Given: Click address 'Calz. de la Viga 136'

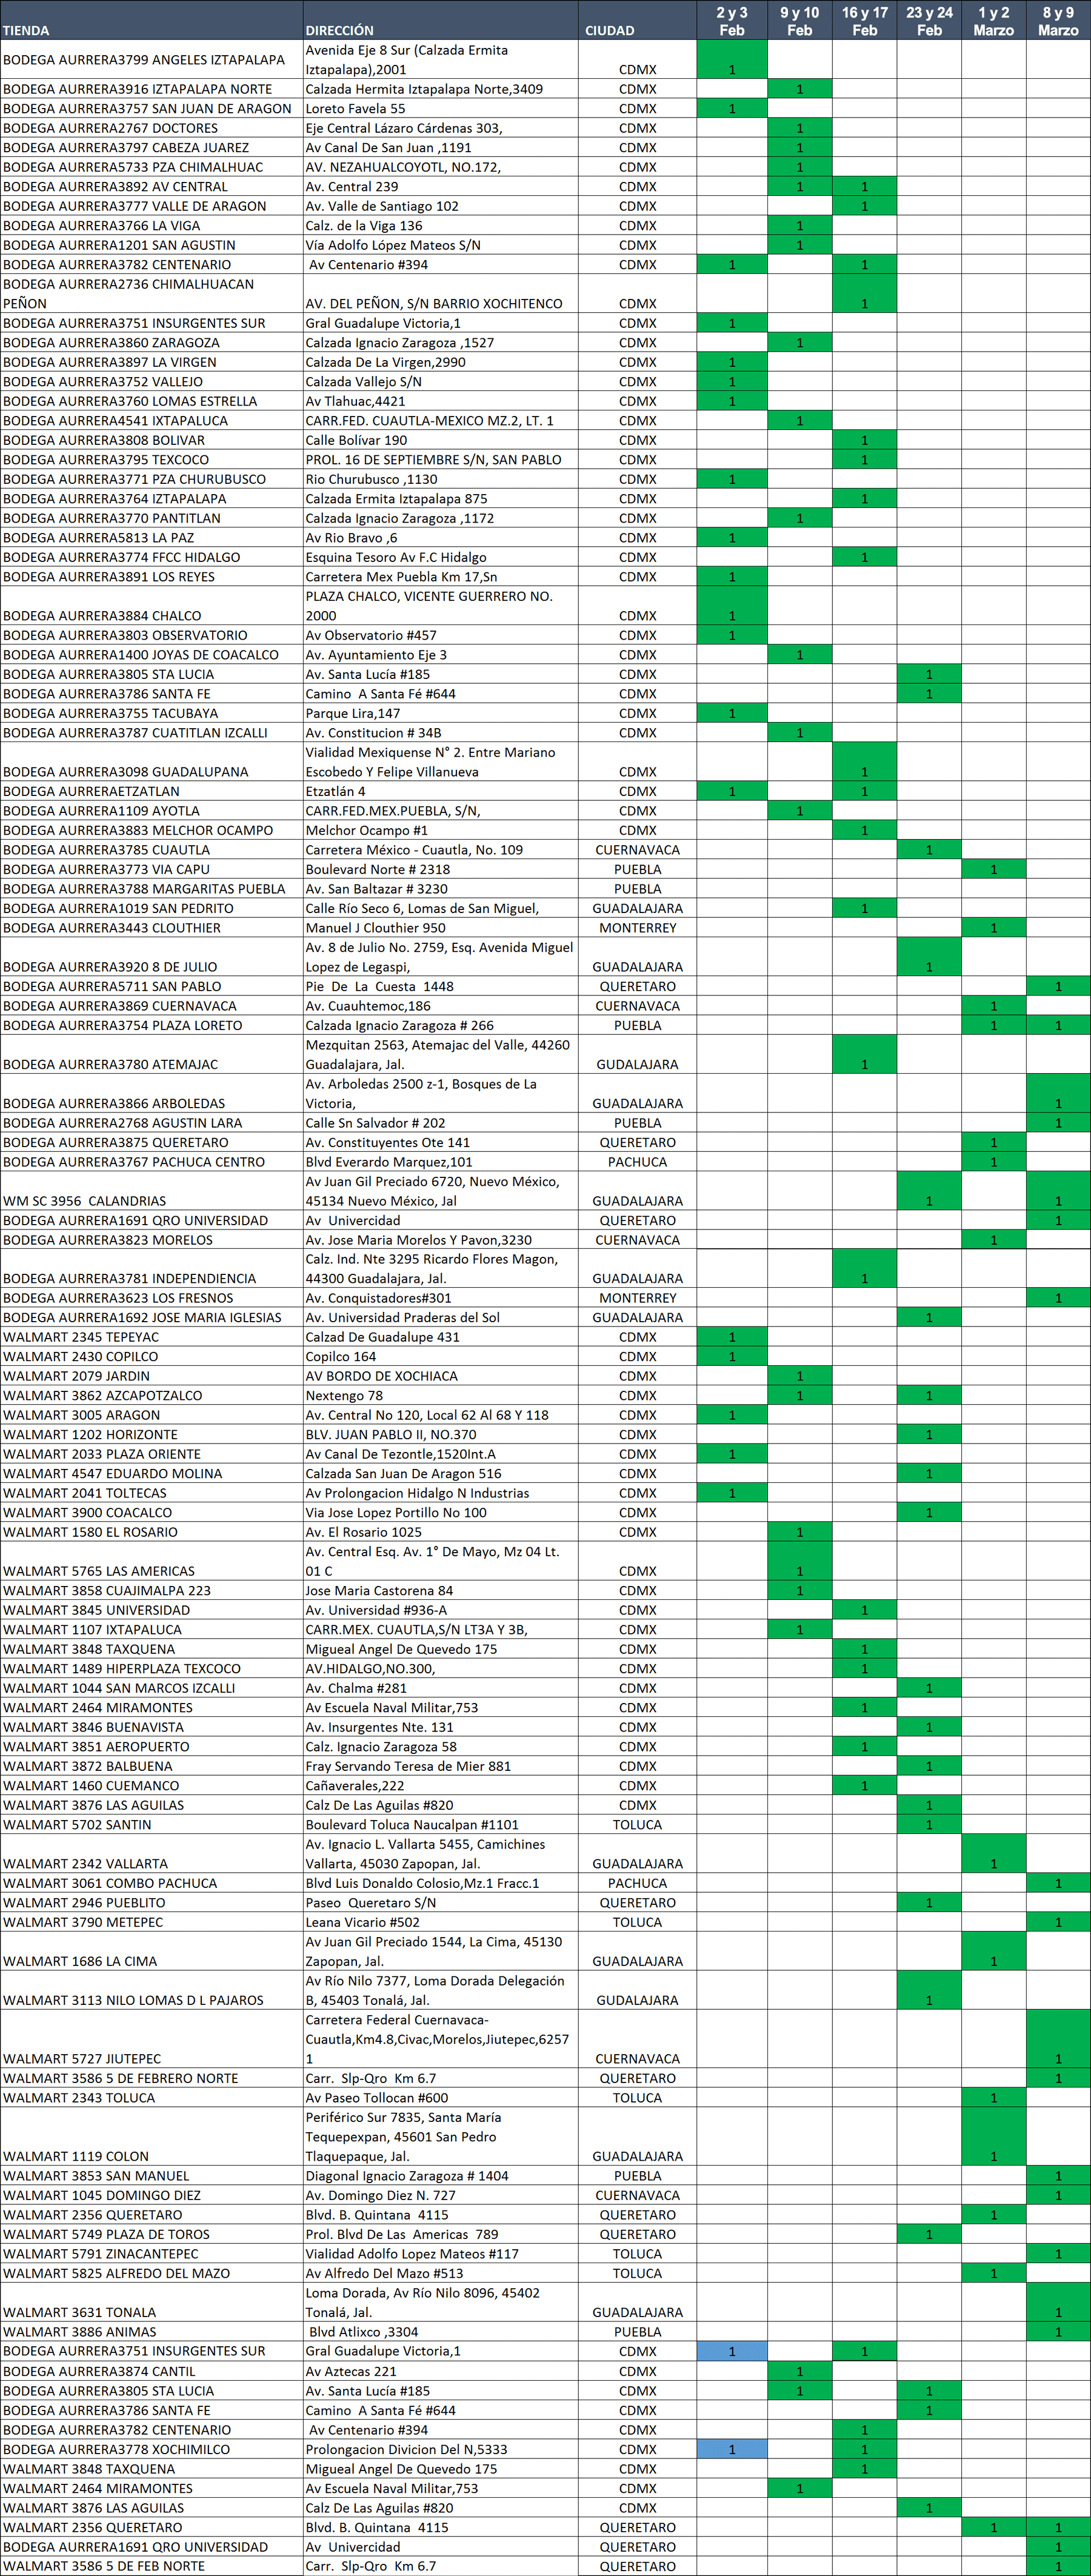Looking at the screenshot, I should (364, 225).
